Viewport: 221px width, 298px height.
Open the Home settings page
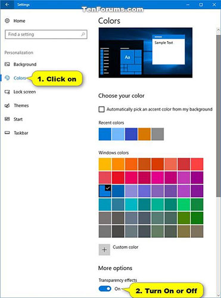(x=19, y=21)
